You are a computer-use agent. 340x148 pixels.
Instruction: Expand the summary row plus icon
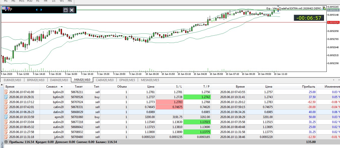point(6,142)
